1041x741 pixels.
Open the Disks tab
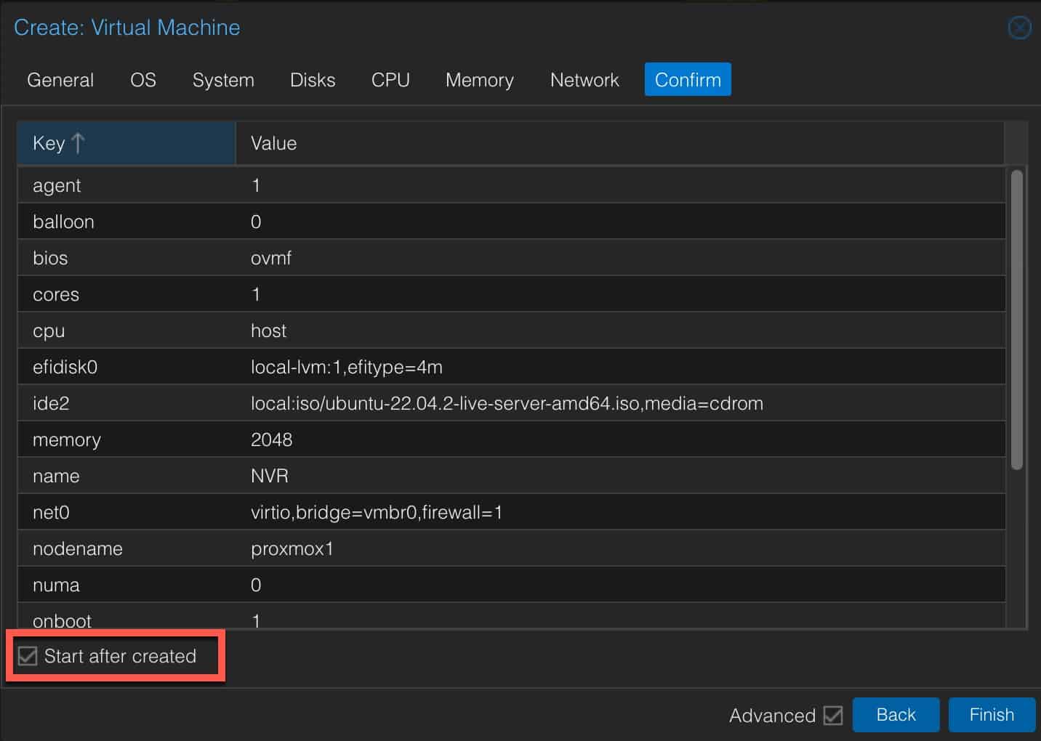coord(313,80)
